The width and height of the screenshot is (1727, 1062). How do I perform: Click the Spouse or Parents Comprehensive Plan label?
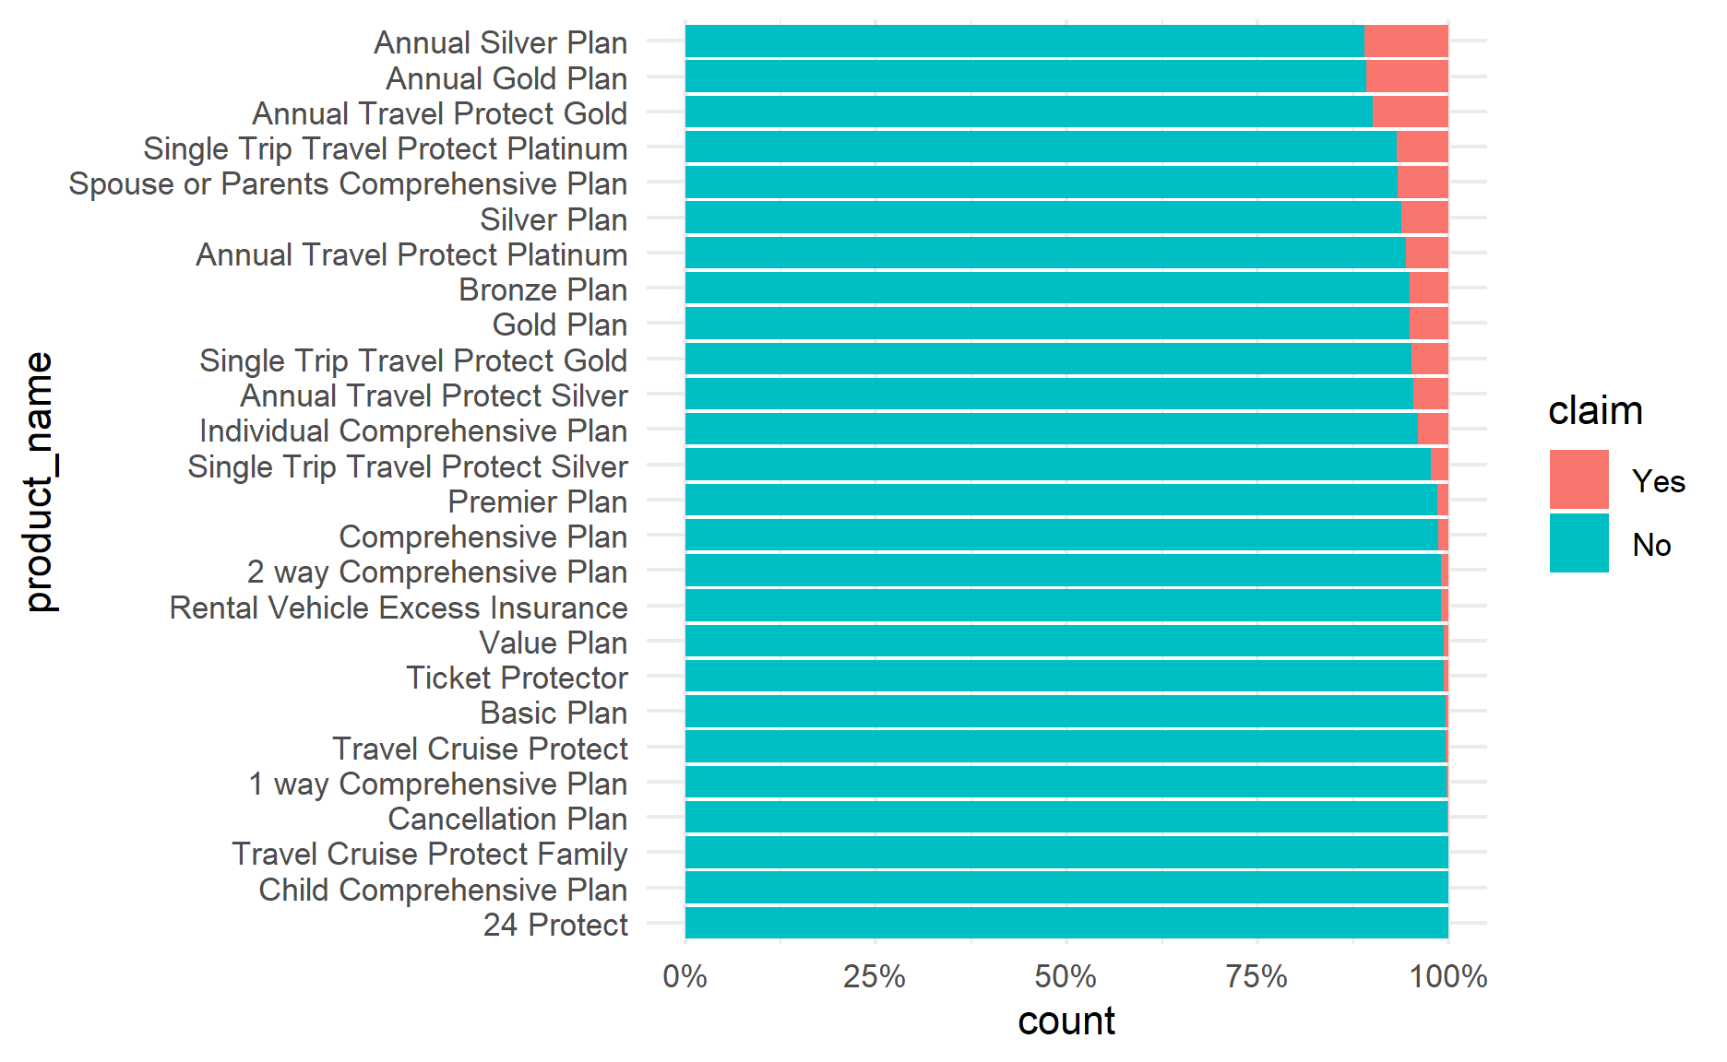pyautogui.click(x=348, y=183)
